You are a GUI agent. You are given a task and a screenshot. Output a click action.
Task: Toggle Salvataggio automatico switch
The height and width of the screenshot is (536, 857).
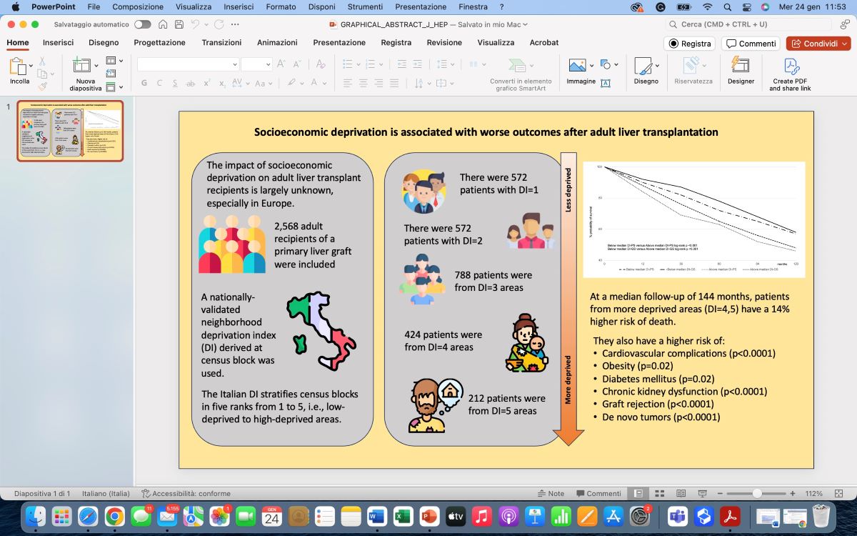pos(142,24)
